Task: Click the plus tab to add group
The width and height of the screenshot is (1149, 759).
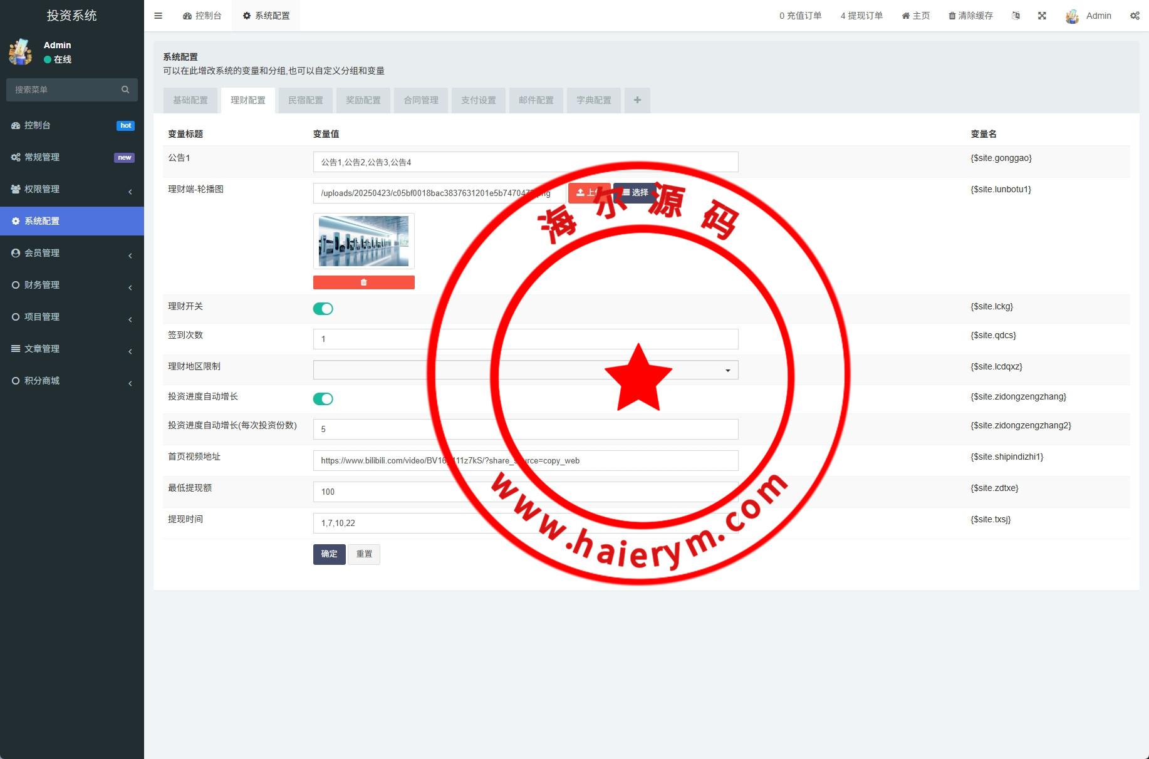Action: (637, 100)
